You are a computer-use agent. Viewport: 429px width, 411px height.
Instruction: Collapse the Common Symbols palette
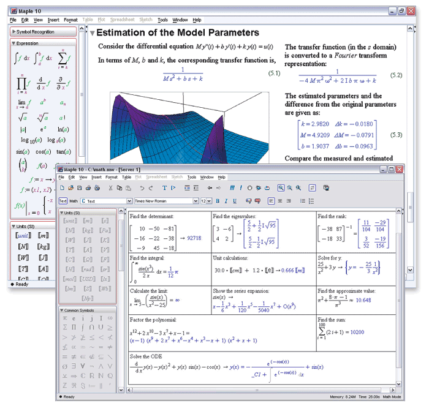61,310
